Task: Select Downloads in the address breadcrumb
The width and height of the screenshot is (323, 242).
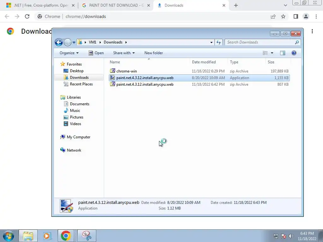Action: (113, 42)
